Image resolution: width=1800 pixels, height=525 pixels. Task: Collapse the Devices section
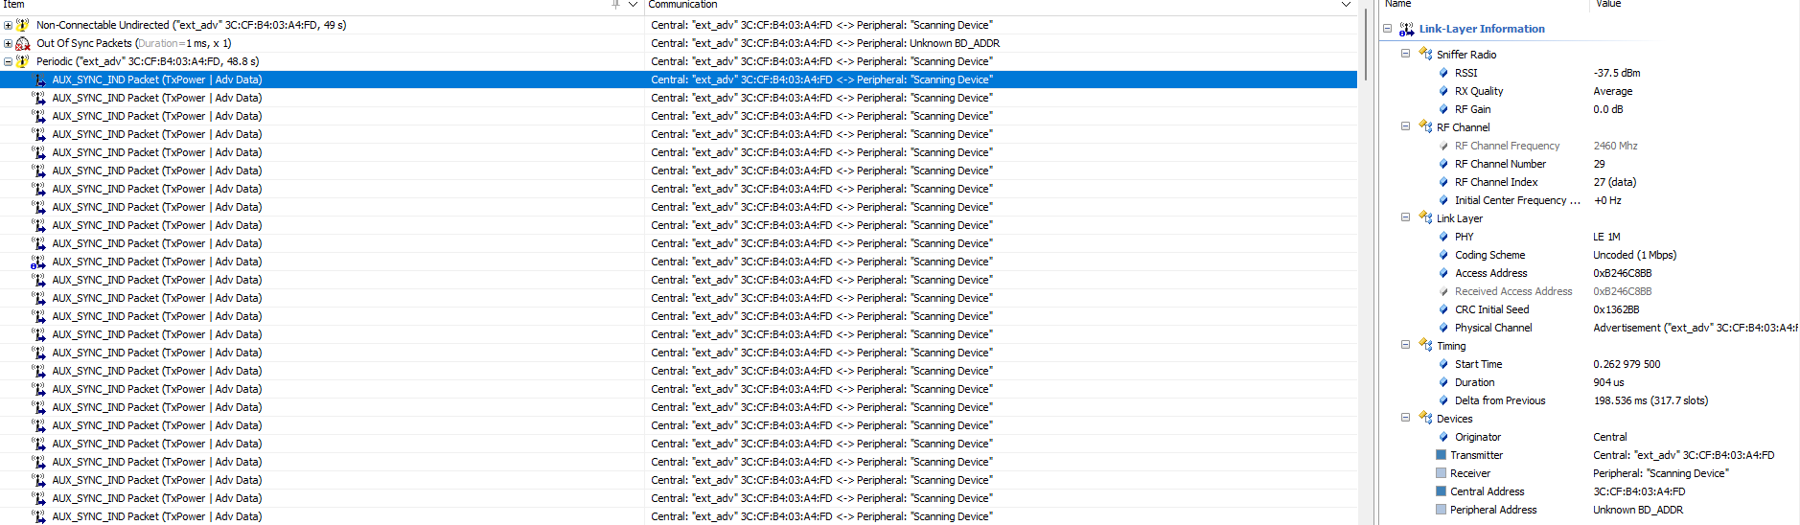(1405, 418)
